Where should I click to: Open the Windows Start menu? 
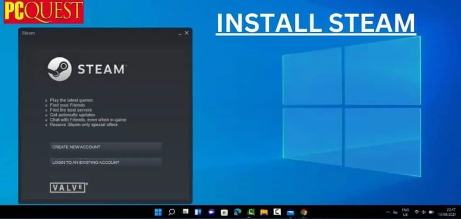pyautogui.click(x=158, y=212)
